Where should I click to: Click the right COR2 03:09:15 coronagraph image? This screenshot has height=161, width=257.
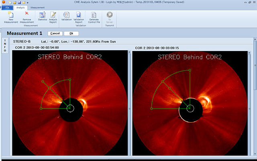point(190,103)
